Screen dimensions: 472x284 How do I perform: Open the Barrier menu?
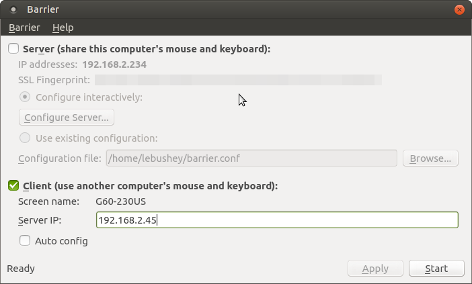(24, 28)
